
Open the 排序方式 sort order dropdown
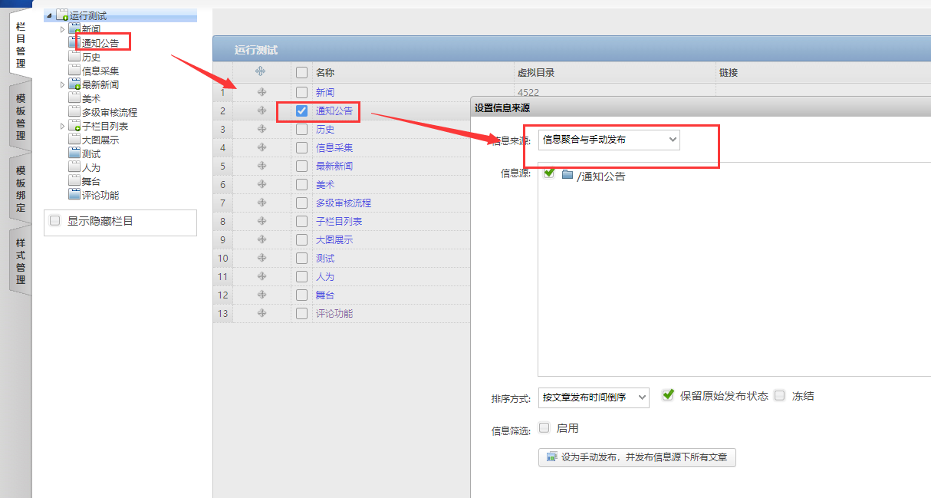594,397
